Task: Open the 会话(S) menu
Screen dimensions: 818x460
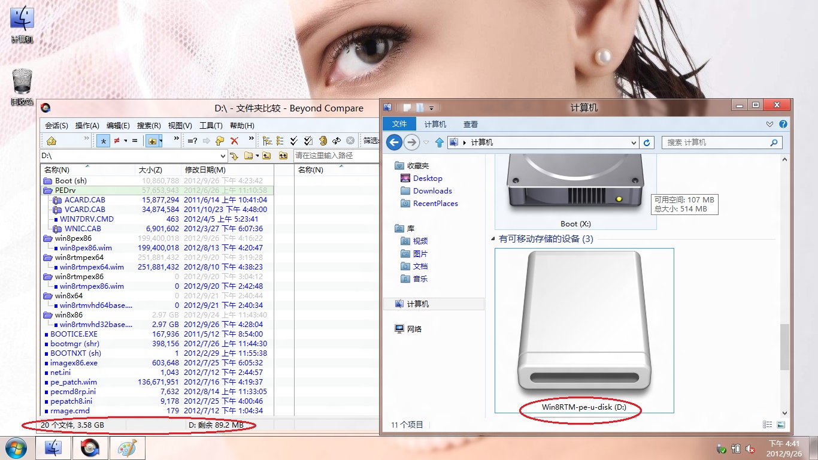Action: click(x=56, y=125)
